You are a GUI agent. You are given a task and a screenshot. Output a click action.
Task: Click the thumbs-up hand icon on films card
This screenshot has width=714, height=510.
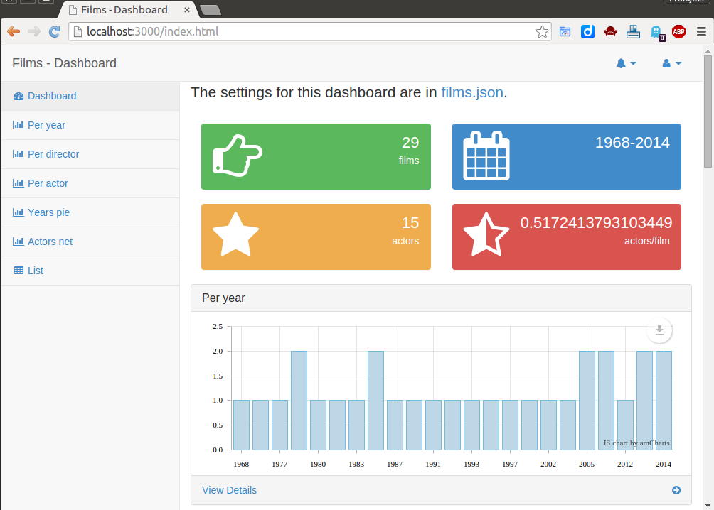pyautogui.click(x=238, y=156)
